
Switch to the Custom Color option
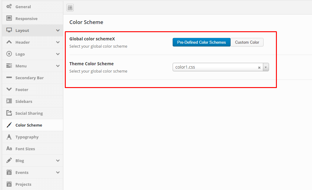pyautogui.click(x=247, y=42)
